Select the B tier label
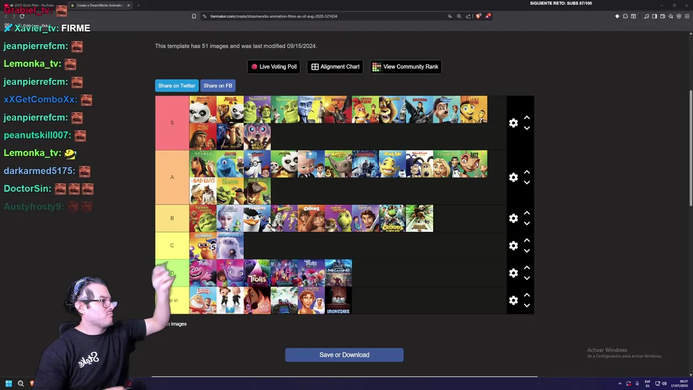Image resolution: width=693 pixels, height=390 pixels. tap(172, 218)
